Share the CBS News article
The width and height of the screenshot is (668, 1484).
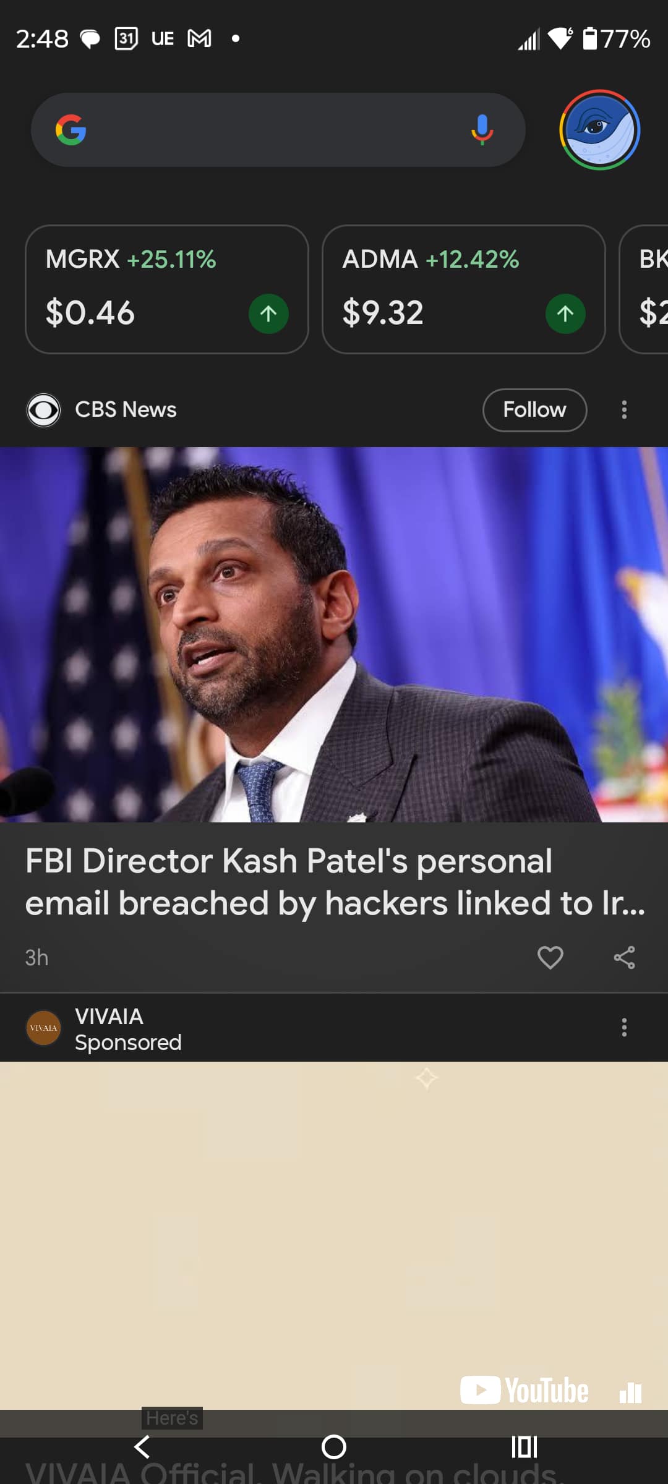(x=624, y=957)
